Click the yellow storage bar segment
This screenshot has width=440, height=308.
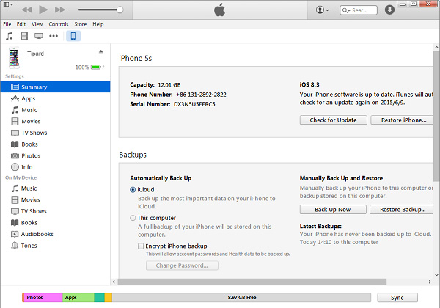tap(109, 298)
